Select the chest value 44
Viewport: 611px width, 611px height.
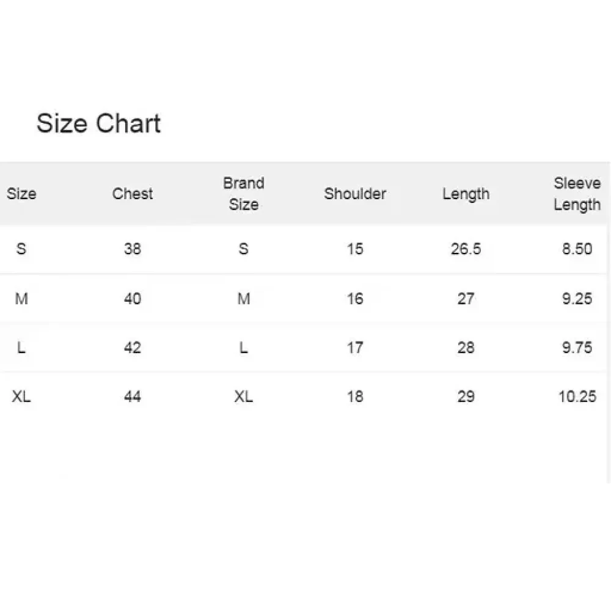[x=133, y=397]
